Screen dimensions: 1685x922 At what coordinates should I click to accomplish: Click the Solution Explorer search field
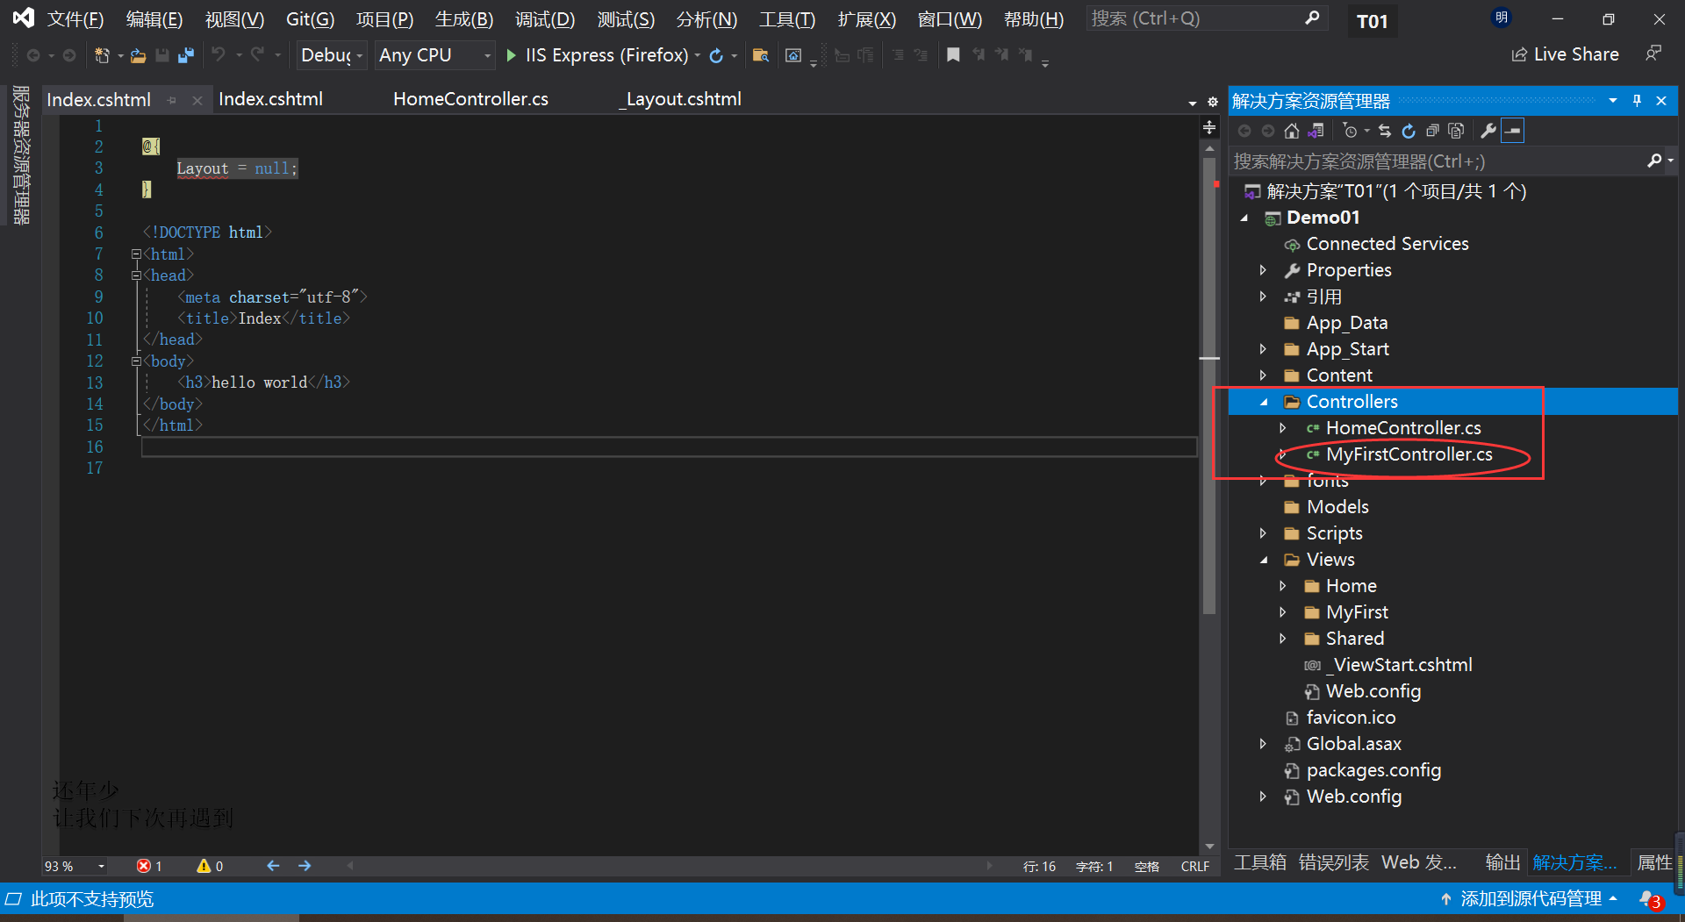[1438, 161]
